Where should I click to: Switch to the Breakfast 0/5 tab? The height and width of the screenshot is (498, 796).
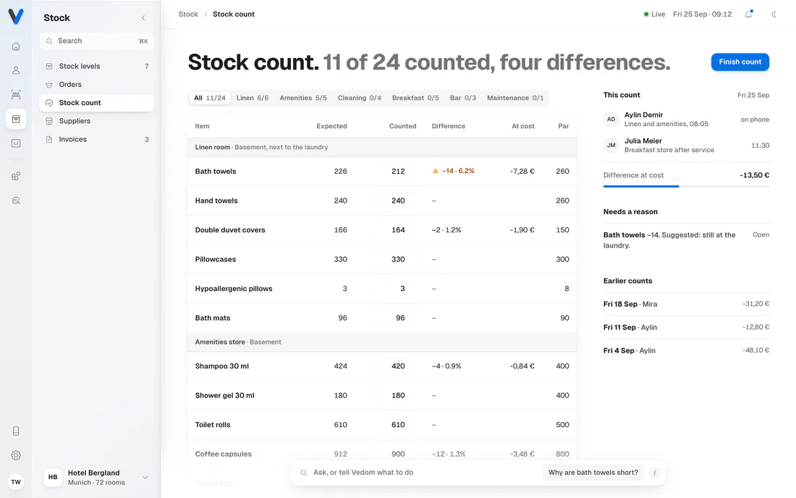pyautogui.click(x=415, y=98)
